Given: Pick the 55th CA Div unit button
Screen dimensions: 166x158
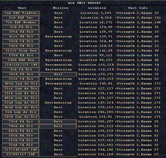Looking at the screenshot, I should (21, 41).
